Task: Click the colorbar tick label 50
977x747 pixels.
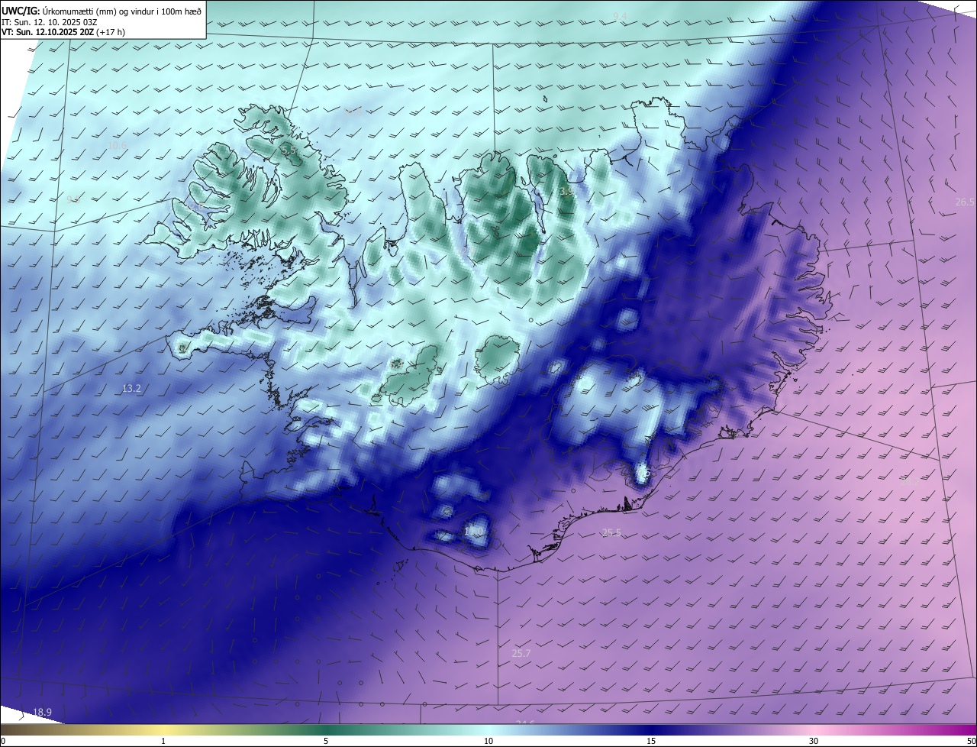Action: (972, 741)
